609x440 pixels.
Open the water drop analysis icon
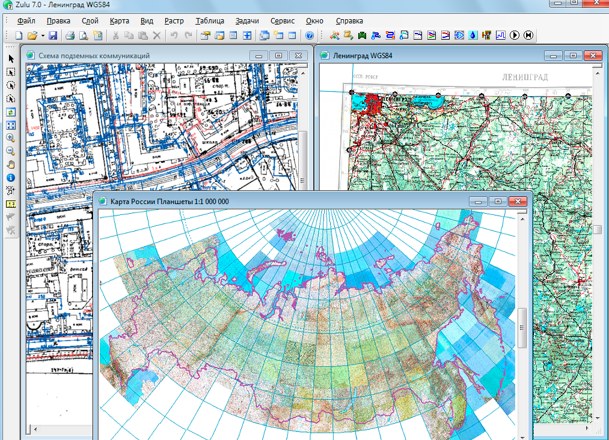[x=473, y=35]
